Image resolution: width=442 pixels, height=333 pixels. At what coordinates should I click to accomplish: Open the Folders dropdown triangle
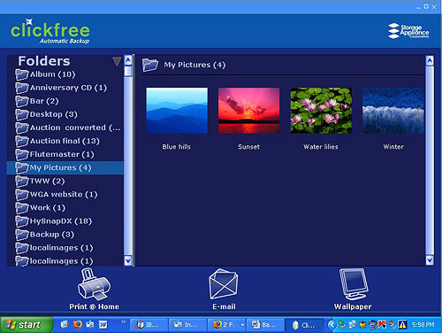pyautogui.click(x=117, y=61)
